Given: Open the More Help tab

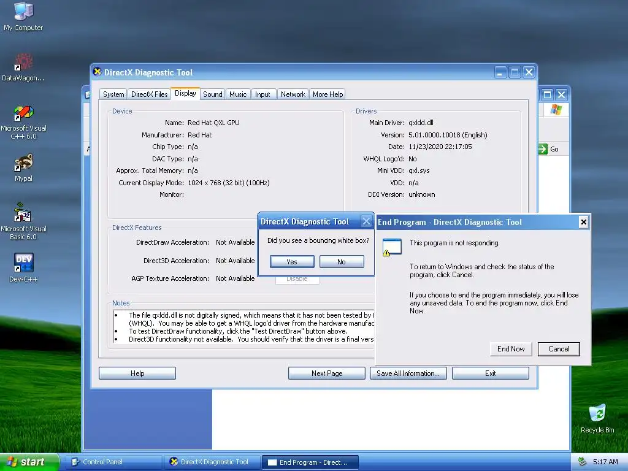Looking at the screenshot, I should 327,94.
